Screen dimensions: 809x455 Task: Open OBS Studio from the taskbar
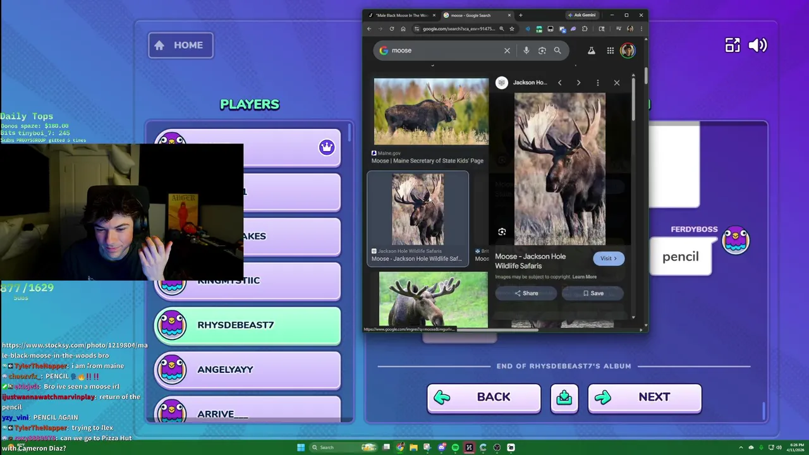pyautogui.click(x=497, y=447)
